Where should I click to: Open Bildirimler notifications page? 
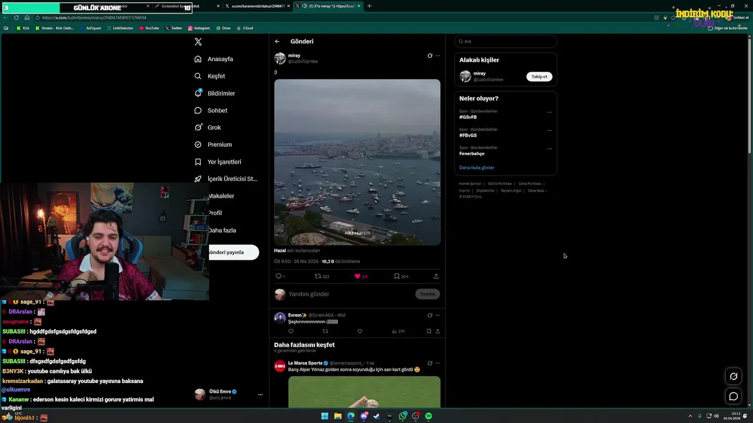[215, 93]
